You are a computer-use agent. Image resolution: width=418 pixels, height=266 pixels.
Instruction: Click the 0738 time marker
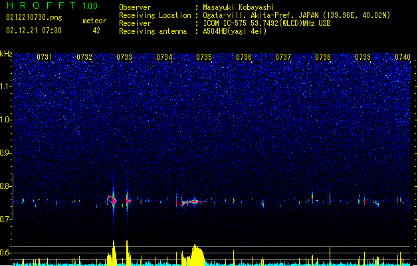click(x=323, y=57)
